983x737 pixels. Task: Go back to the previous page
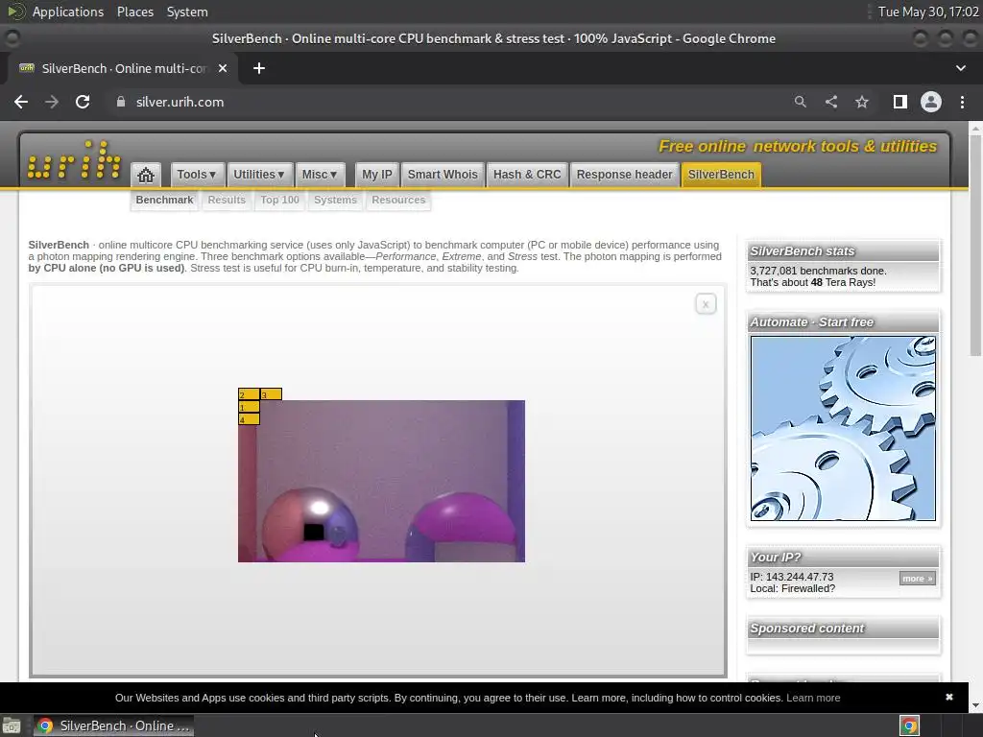click(x=21, y=102)
